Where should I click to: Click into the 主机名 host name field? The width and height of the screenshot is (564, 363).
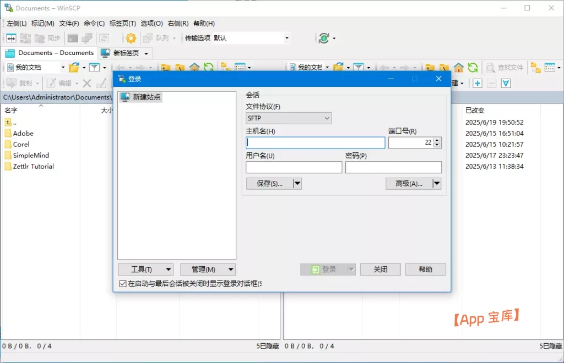316,143
